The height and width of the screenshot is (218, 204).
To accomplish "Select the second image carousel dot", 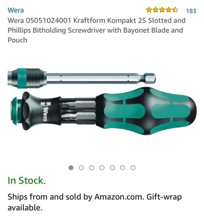I will coord(81,168).
